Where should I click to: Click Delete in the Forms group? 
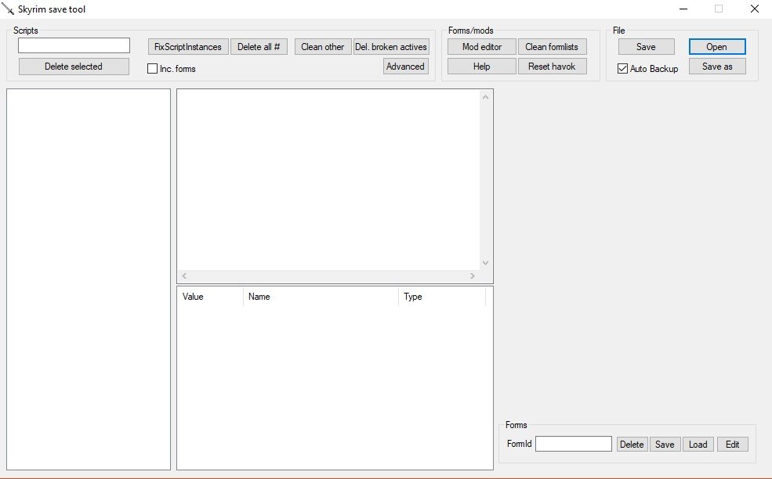[632, 444]
